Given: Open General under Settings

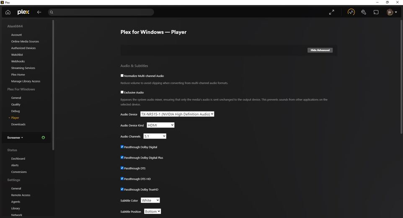Looking at the screenshot, I should [x=16, y=188].
